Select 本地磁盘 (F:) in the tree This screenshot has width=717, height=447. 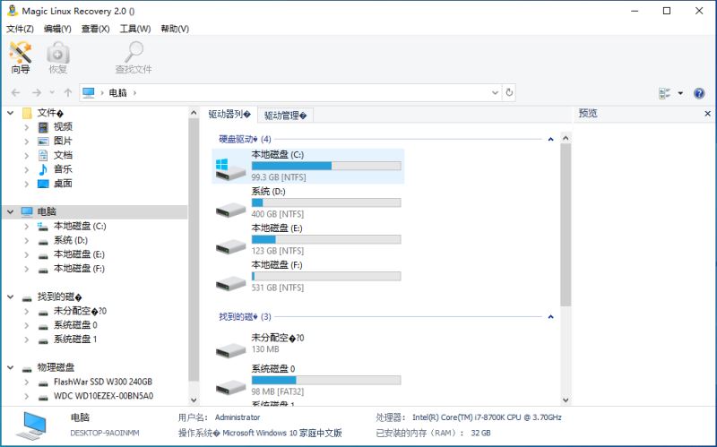[79, 269]
